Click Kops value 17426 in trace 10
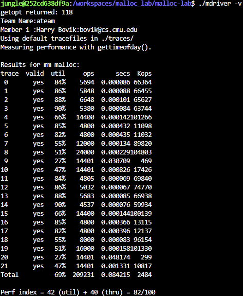The height and width of the screenshot is (296, 243). [x=143, y=170]
